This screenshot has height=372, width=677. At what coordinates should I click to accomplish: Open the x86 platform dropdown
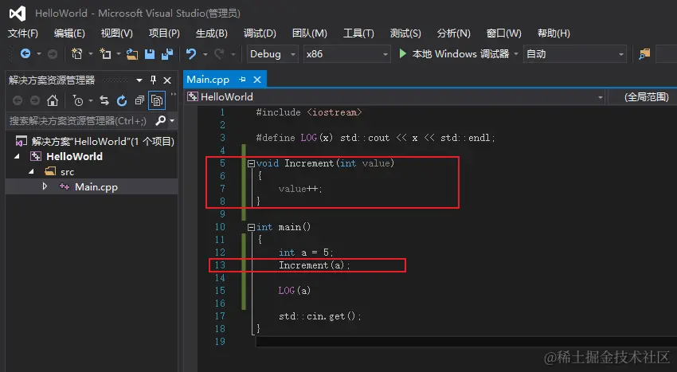click(385, 54)
